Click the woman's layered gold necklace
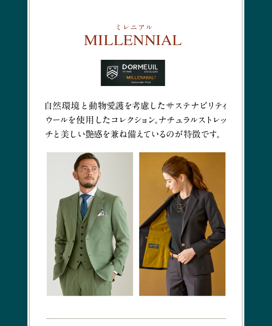The width and height of the screenshot is (272, 326). click(182, 203)
